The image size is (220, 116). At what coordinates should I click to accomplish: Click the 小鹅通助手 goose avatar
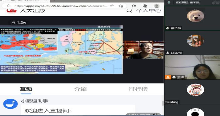coord(10,104)
